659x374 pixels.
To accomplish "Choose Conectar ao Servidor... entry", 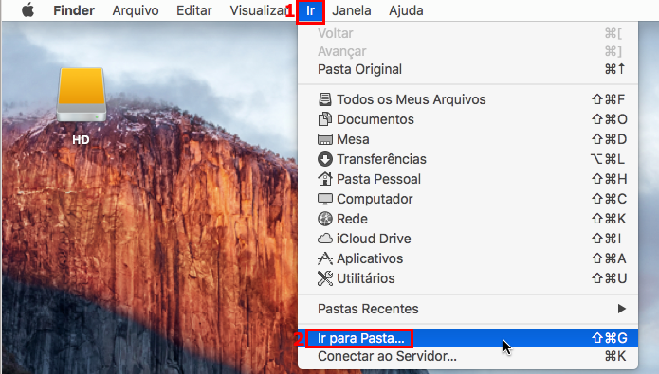I will click(x=467, y=356).
